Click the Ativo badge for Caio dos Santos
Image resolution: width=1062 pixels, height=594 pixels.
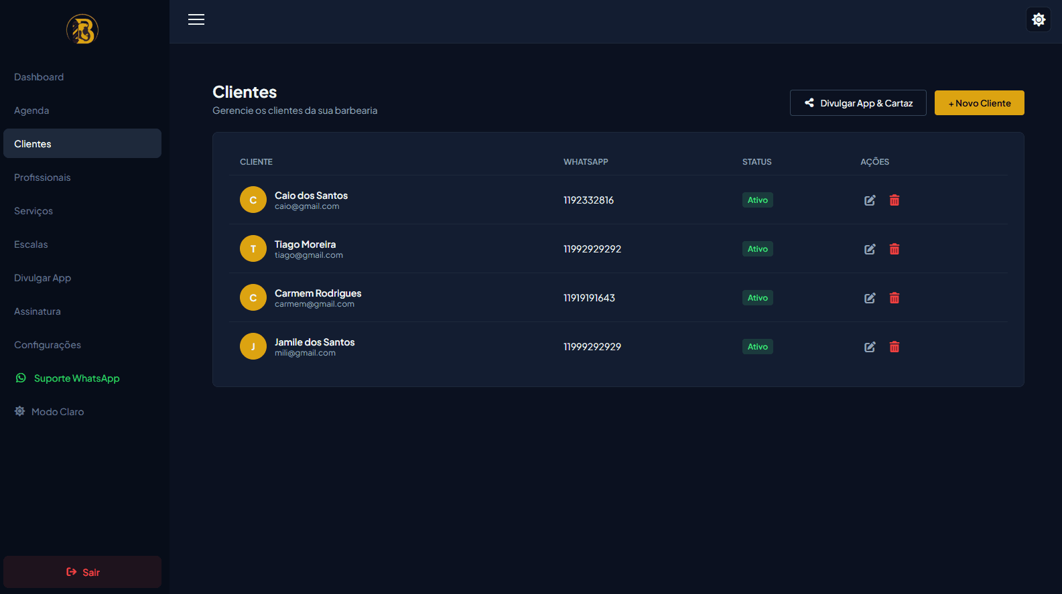(758, 200)
